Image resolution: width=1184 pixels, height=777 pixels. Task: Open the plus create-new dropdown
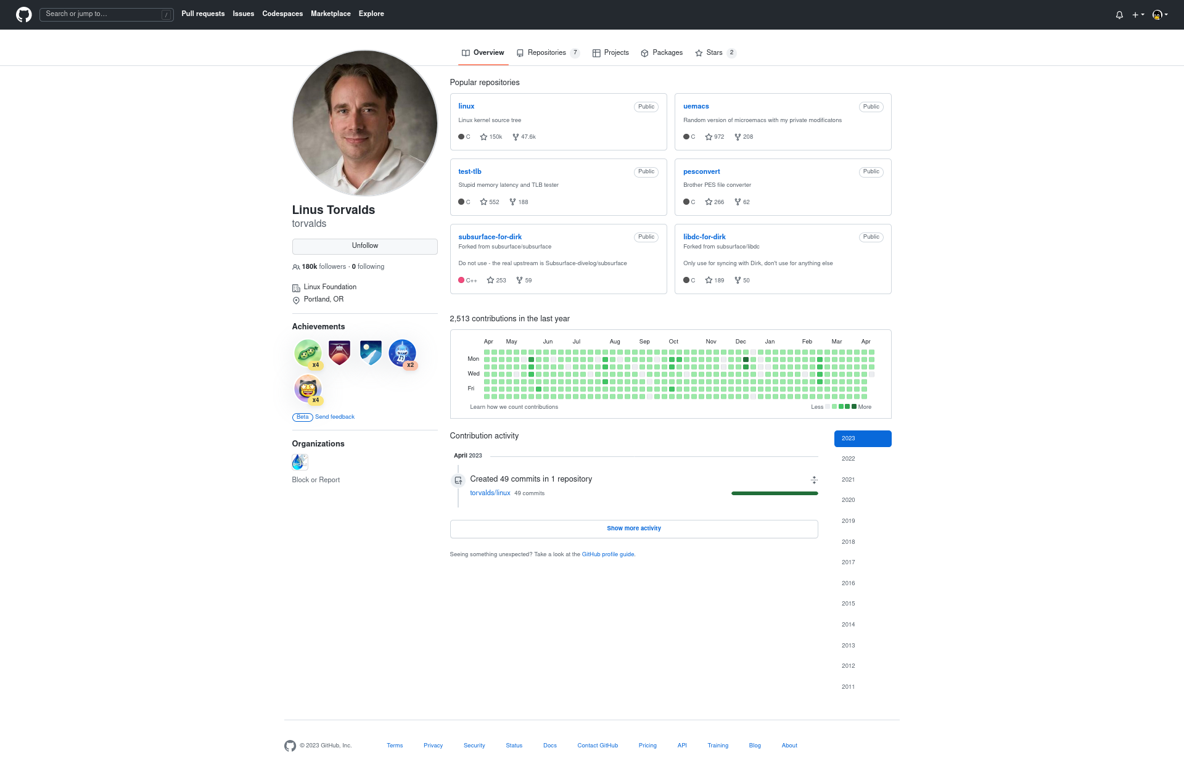[x=1138, y=15]
